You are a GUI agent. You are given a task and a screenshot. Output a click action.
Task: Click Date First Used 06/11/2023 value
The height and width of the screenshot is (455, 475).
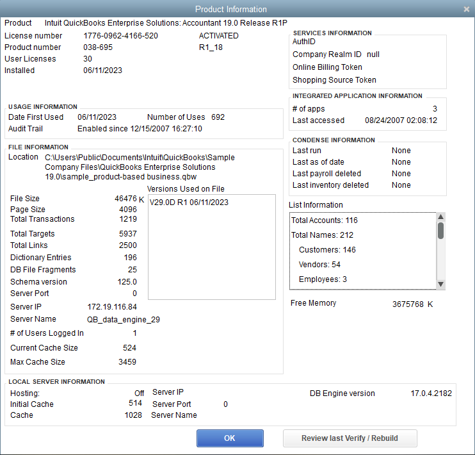coord(97,117)
